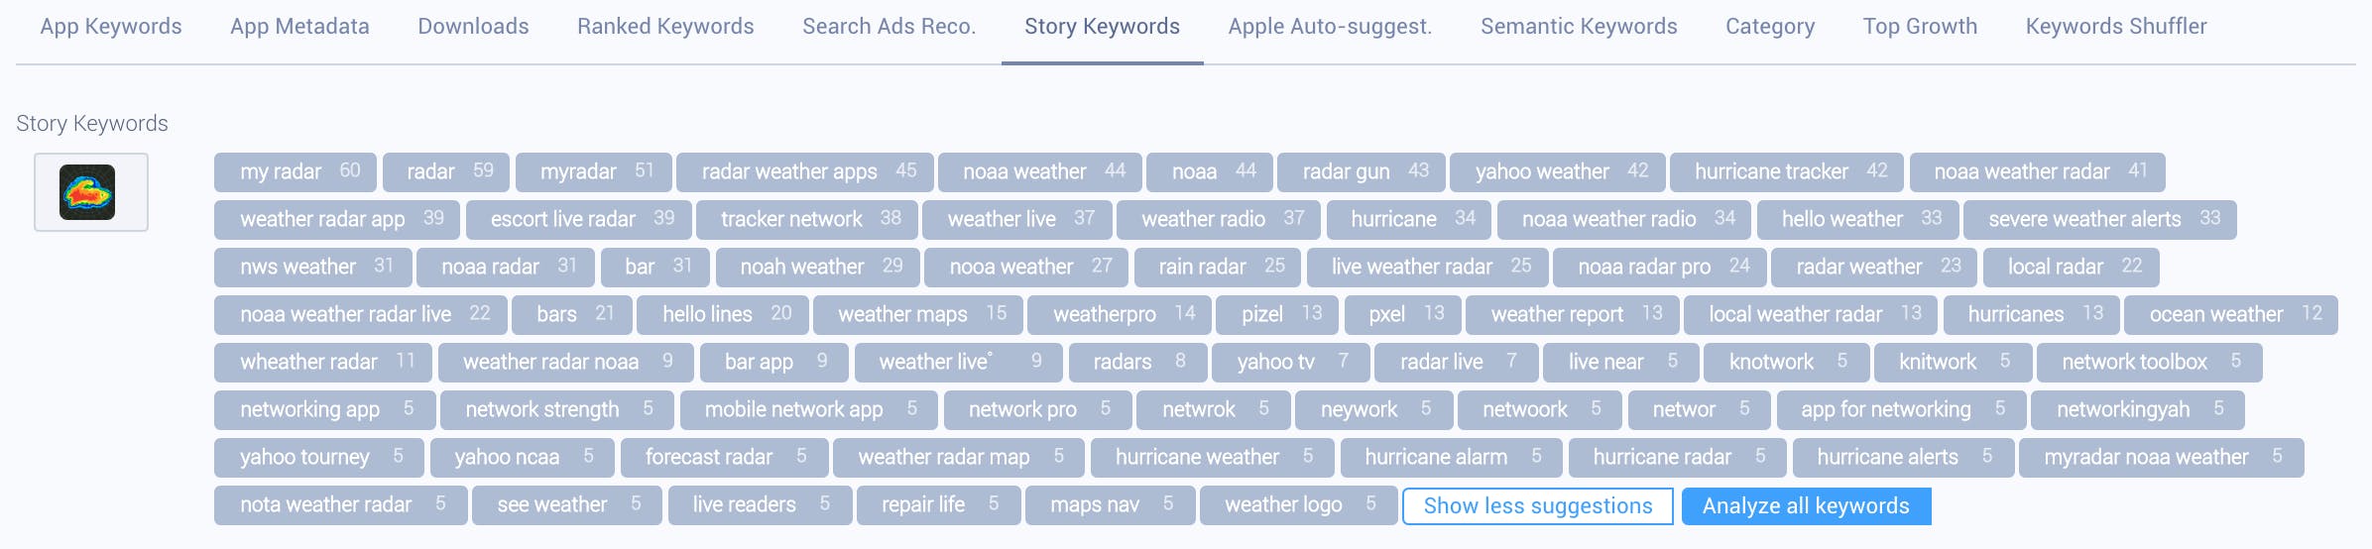Pick the "hurricane tracker" keyword tag
The image size is (2372, 549).
click(x=1785, y=172)
